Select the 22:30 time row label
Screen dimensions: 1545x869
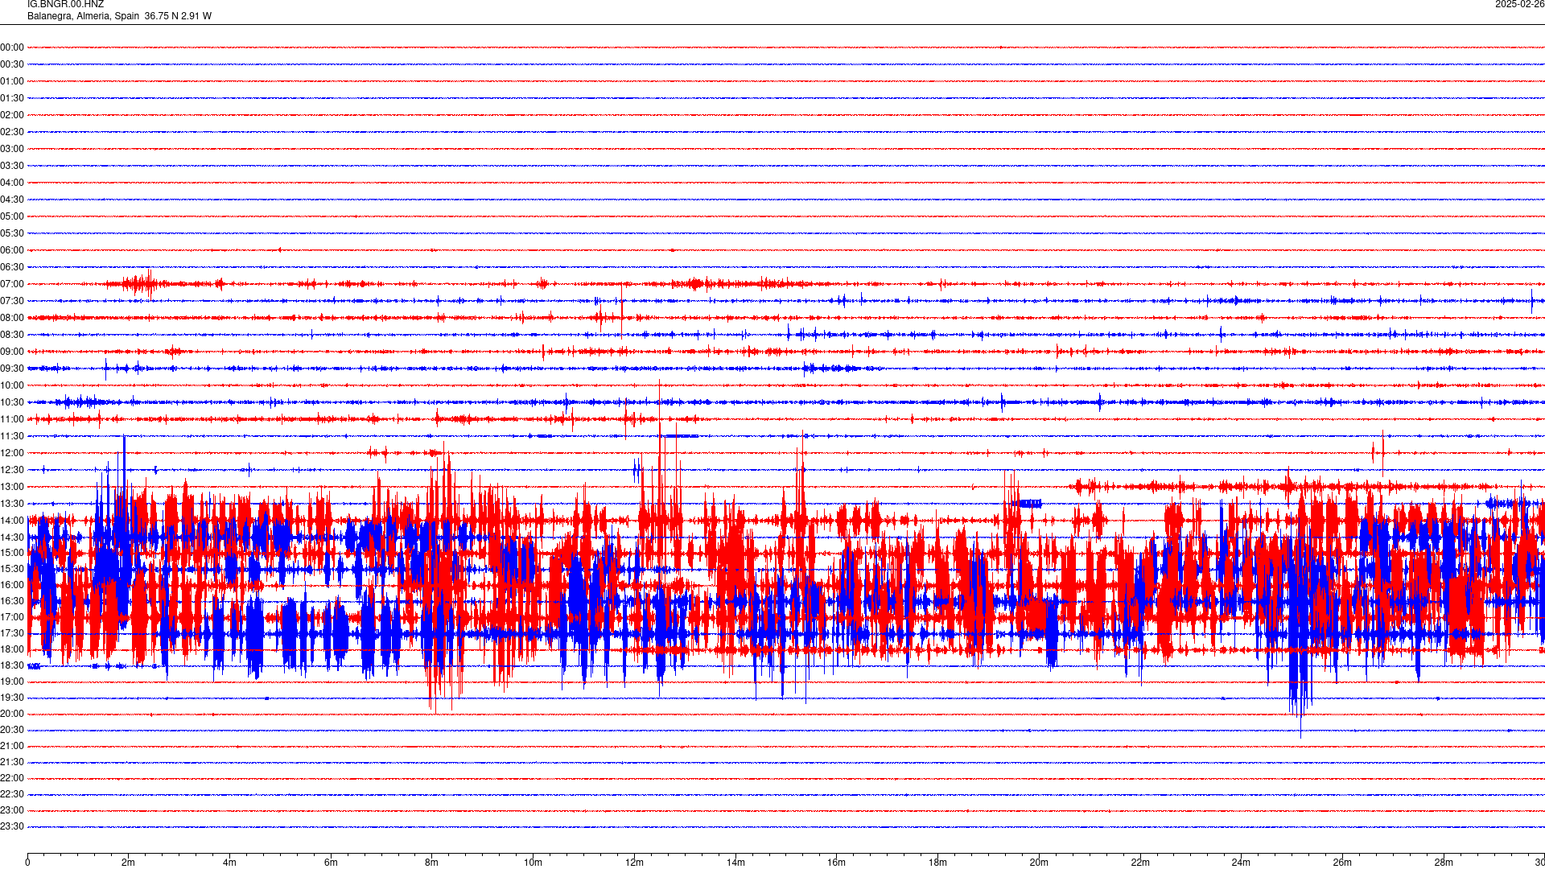[12, 794]
